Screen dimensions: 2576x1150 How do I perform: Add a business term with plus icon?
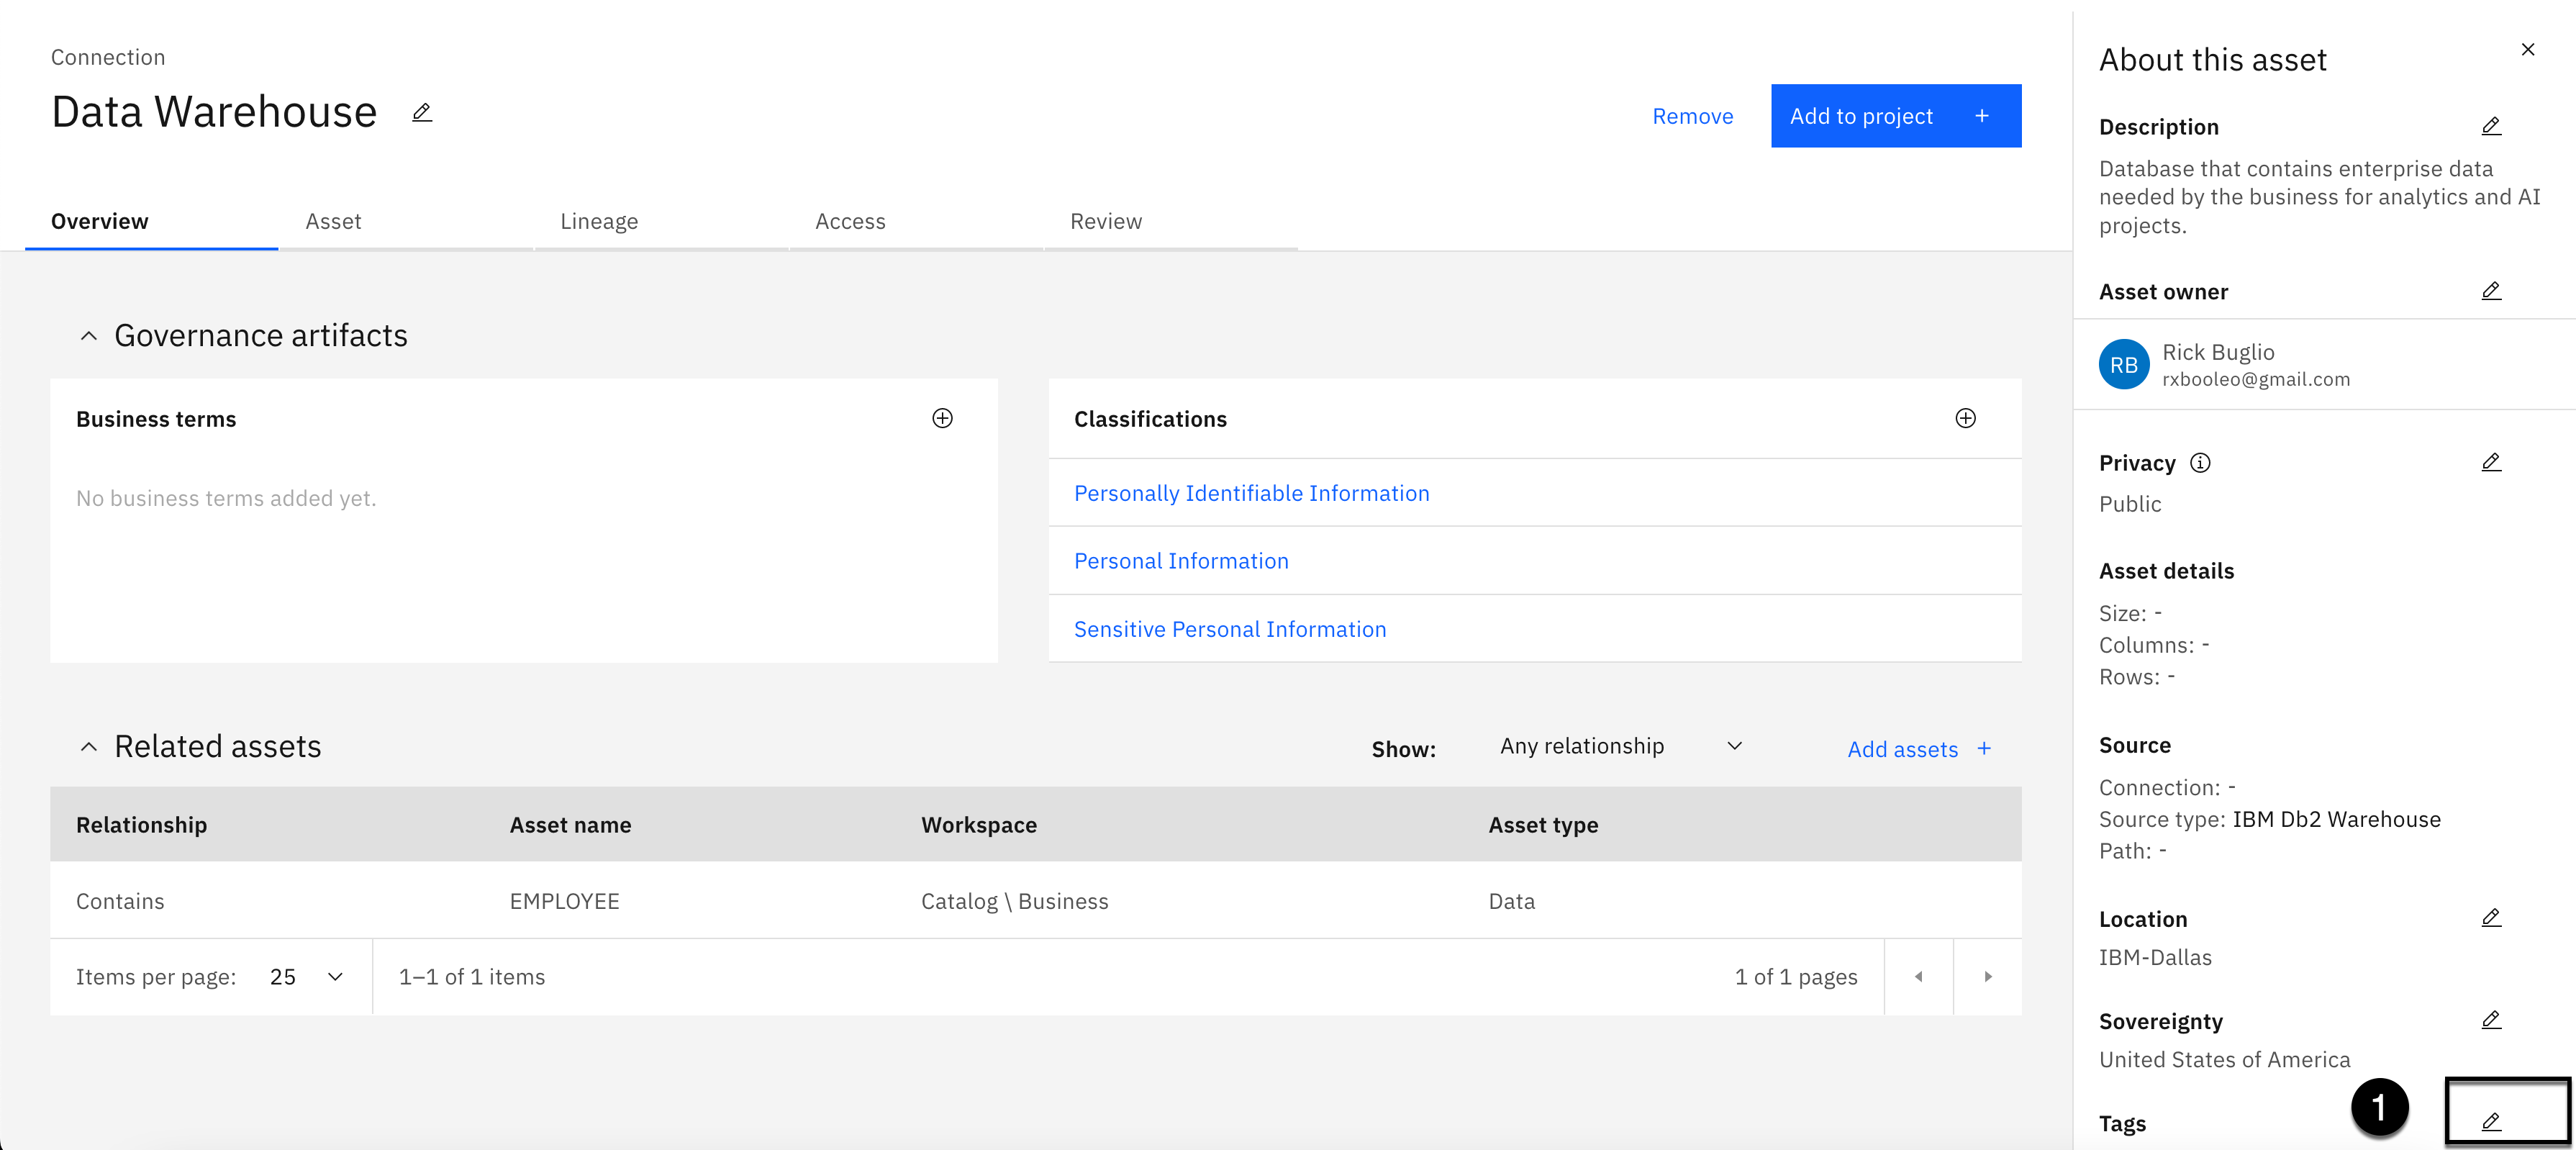coord(942,418)
